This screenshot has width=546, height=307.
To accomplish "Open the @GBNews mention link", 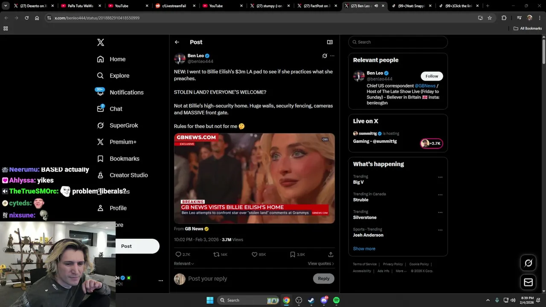I will coord(425,86).
